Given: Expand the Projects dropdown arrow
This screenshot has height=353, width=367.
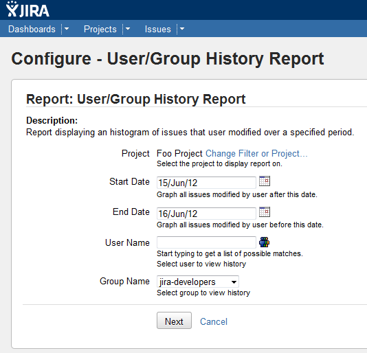Looking at the screenshot, I should pos(128,29).
